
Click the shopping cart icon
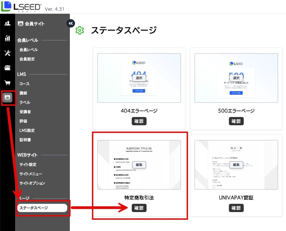click(x=7, y=82)
